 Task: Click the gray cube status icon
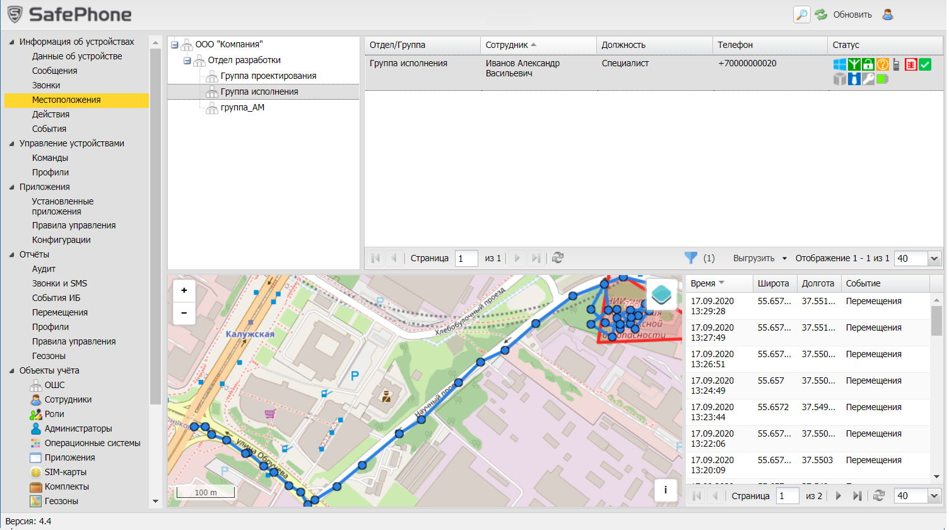click(x=839, y=79)
